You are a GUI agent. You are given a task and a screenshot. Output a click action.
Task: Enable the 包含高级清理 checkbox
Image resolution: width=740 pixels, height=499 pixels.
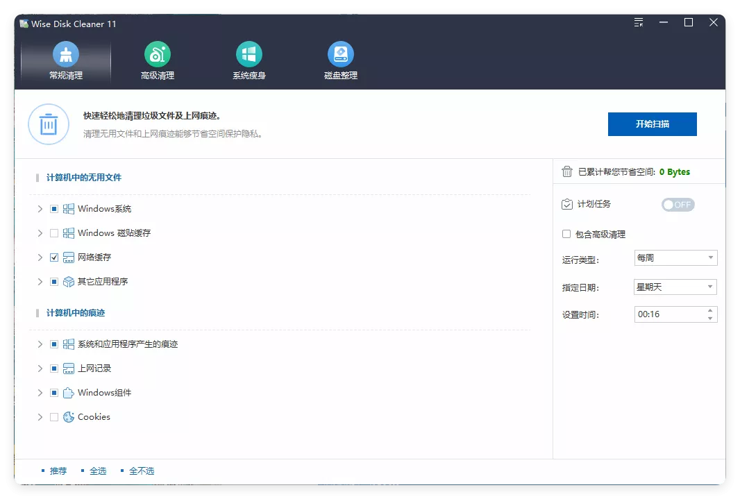[x=566, y=234]
